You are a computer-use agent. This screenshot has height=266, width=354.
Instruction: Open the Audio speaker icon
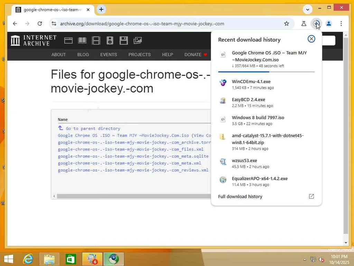[110, 41]
